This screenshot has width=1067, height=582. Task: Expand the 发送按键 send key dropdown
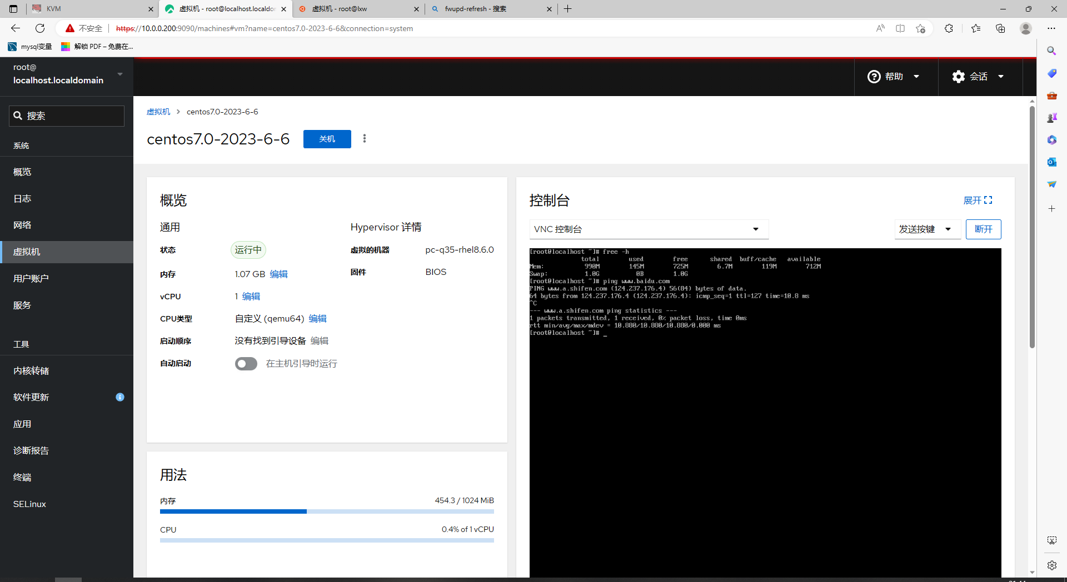tap(927, 229)
